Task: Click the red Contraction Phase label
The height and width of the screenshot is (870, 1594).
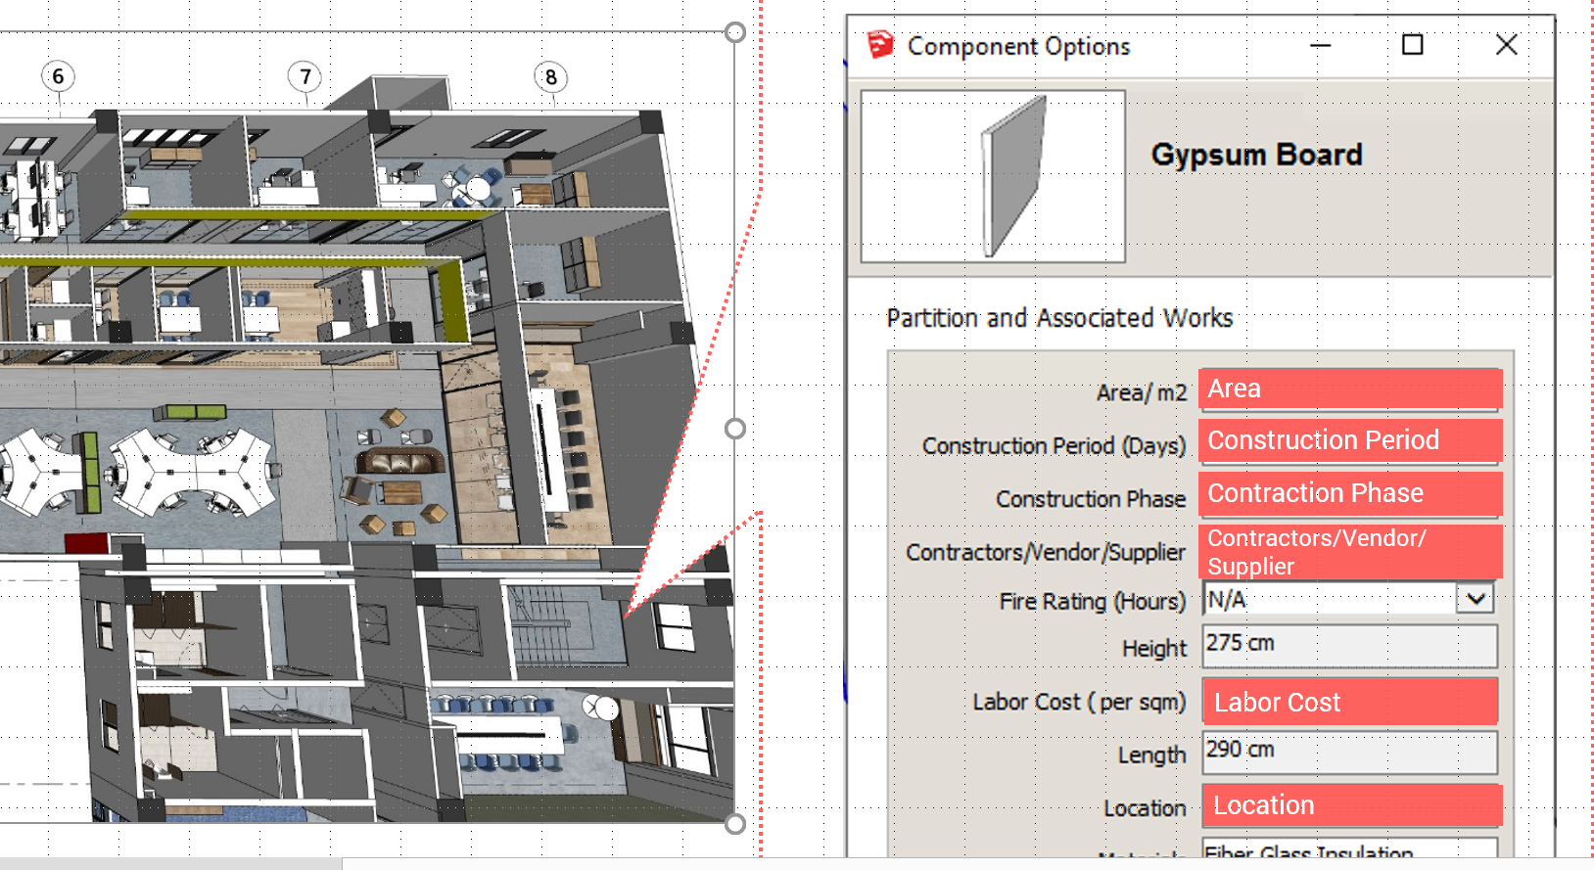Action: 1349,493
